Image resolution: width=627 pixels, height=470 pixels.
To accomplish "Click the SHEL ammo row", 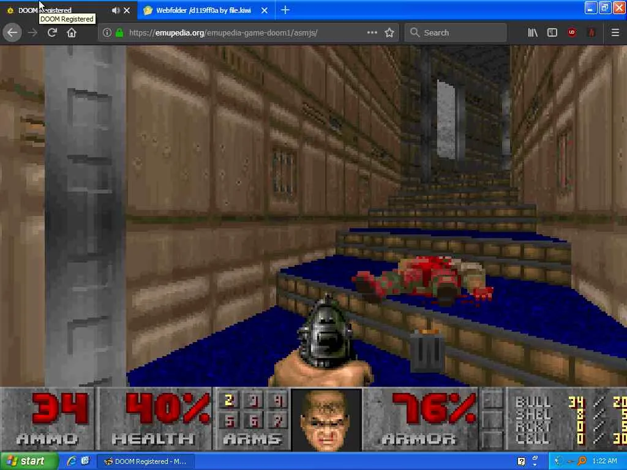I will (571, 414).
